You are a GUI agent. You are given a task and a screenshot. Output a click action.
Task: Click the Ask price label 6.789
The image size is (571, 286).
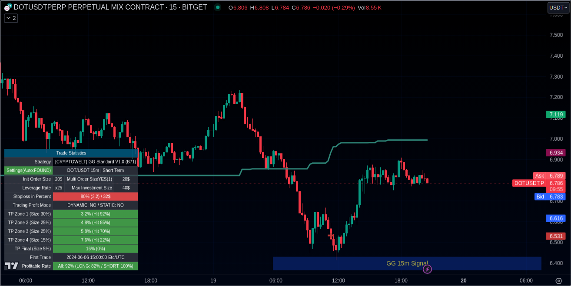(556, 176)
